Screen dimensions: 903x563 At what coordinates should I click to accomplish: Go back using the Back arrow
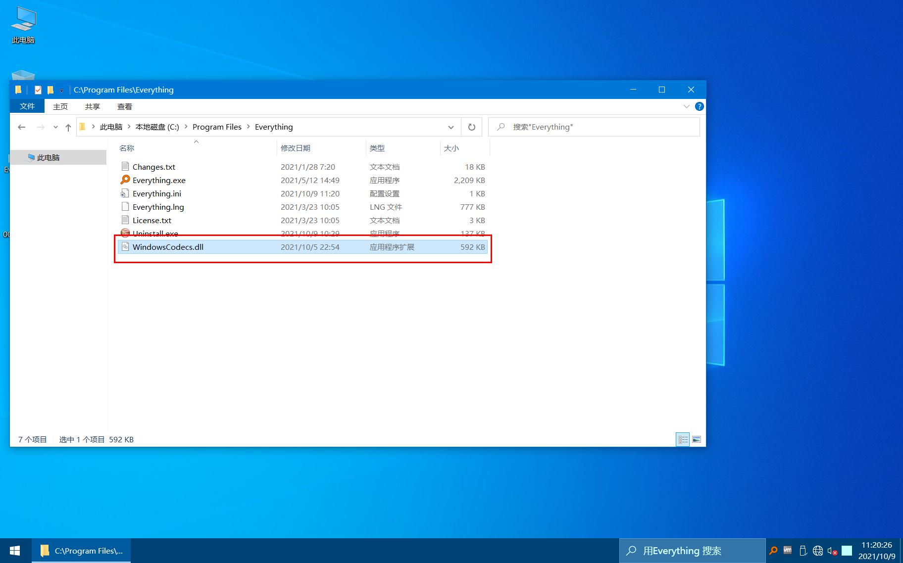point(21,127)
